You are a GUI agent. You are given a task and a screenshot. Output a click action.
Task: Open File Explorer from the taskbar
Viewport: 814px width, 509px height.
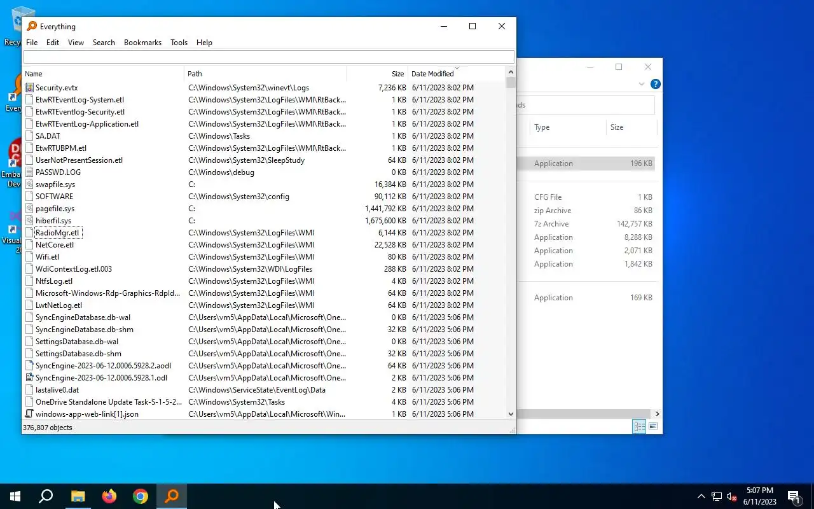pos(78,496)
